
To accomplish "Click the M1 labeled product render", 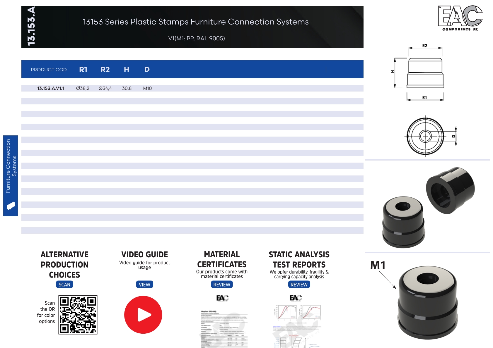I will 427,302.
